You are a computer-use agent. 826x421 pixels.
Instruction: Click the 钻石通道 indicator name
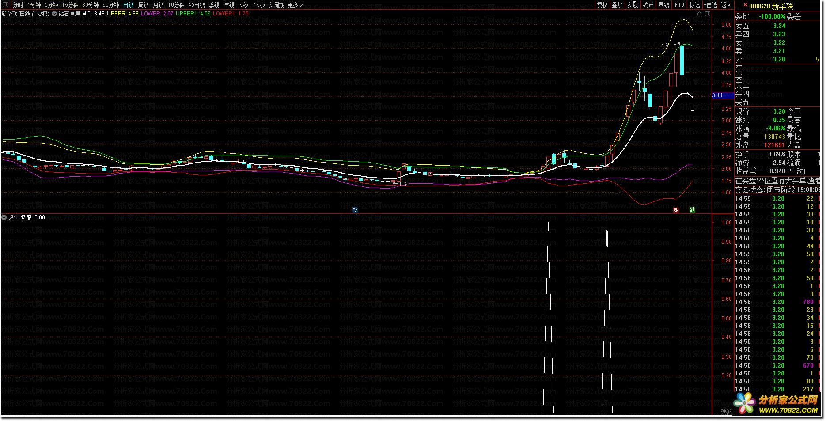[x=69, y=14]
